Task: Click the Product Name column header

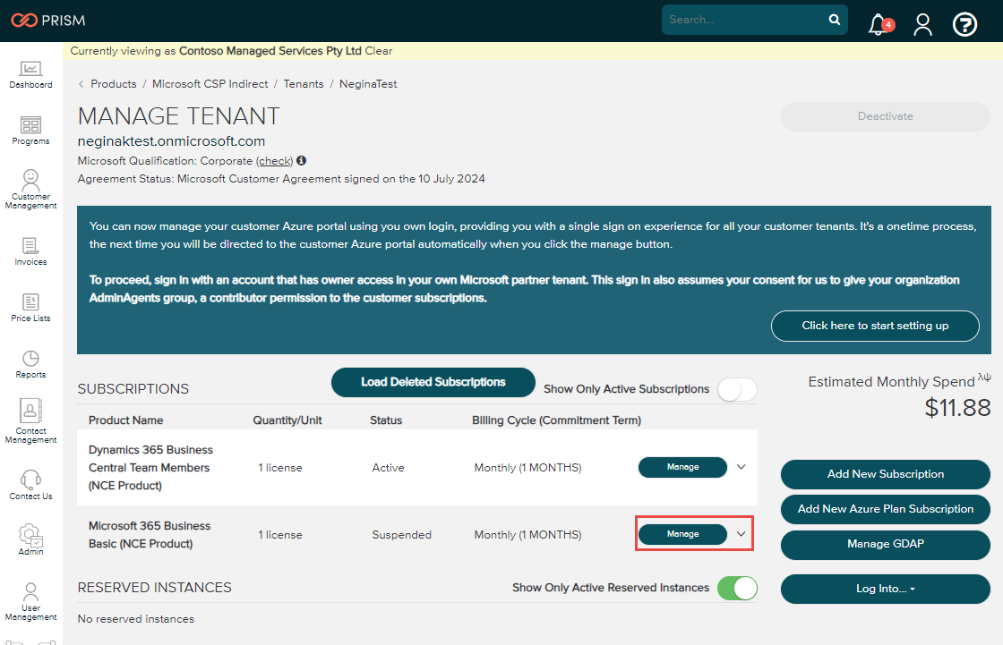Action: [x=126, y=420]
